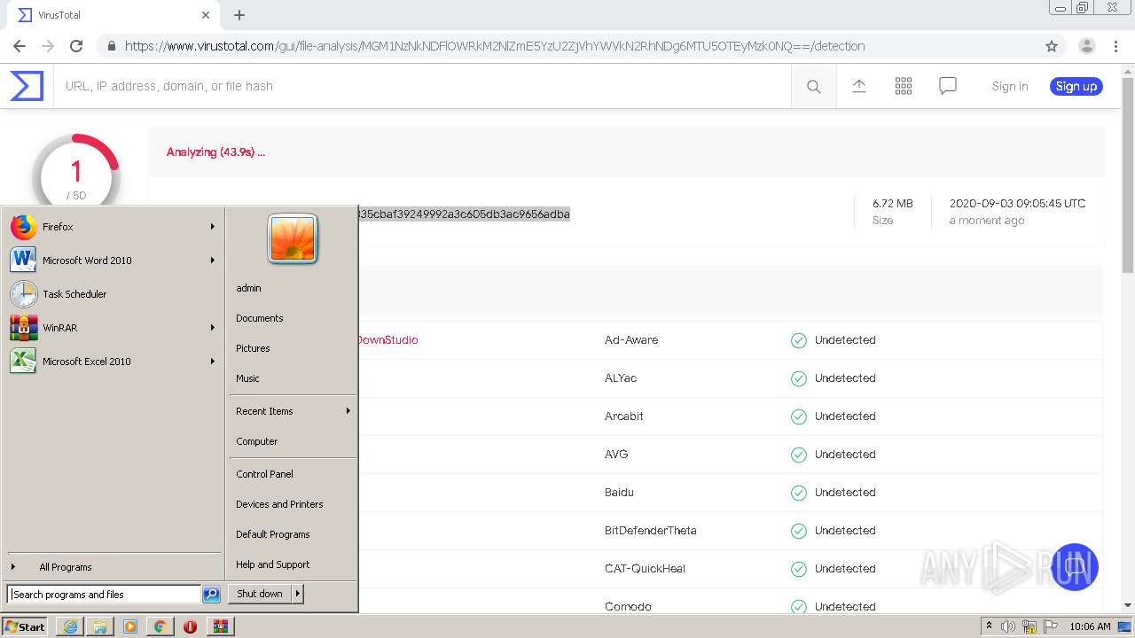Viewport: 1135px width, 638px height.
Task: Open Pictures from Start menu
Action: point(253,348)
